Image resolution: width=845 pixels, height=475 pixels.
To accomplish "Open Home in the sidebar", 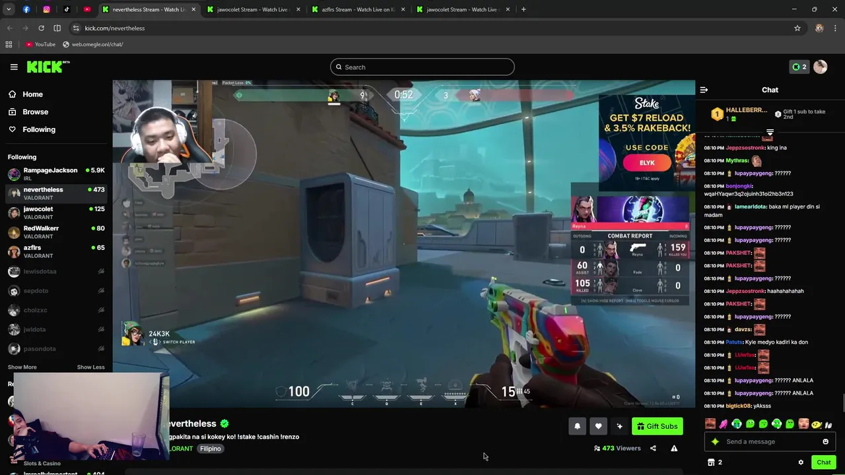I will click(25, 94).
